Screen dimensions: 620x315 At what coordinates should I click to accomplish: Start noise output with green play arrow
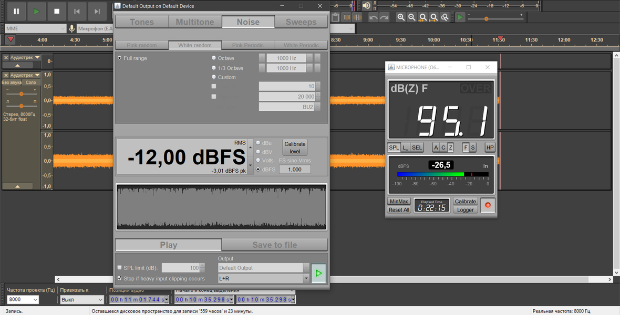pyautogui.click(x=318, y=274)
